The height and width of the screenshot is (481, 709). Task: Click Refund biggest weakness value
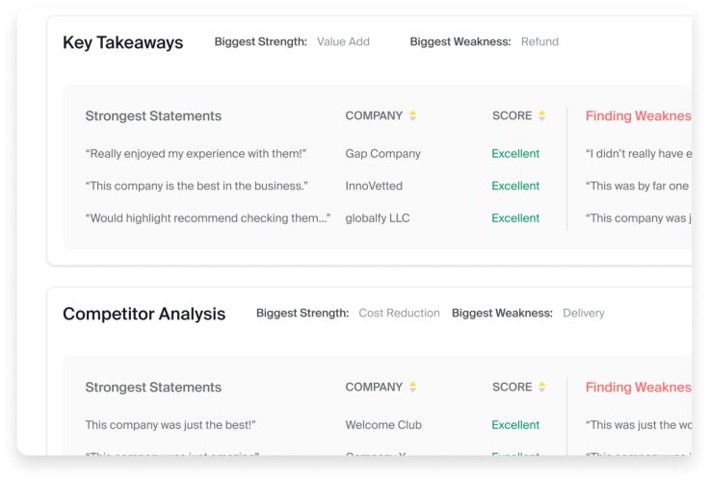click(x=539, y=42)
